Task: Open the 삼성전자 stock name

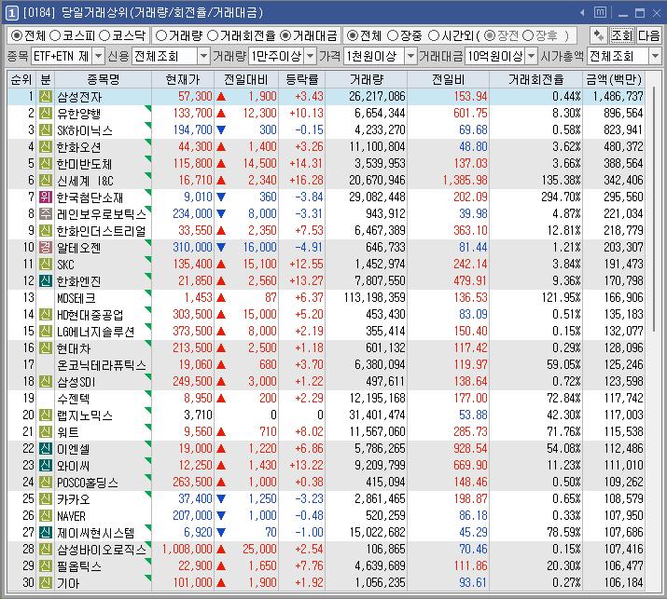Action: (x=79, y=97)
